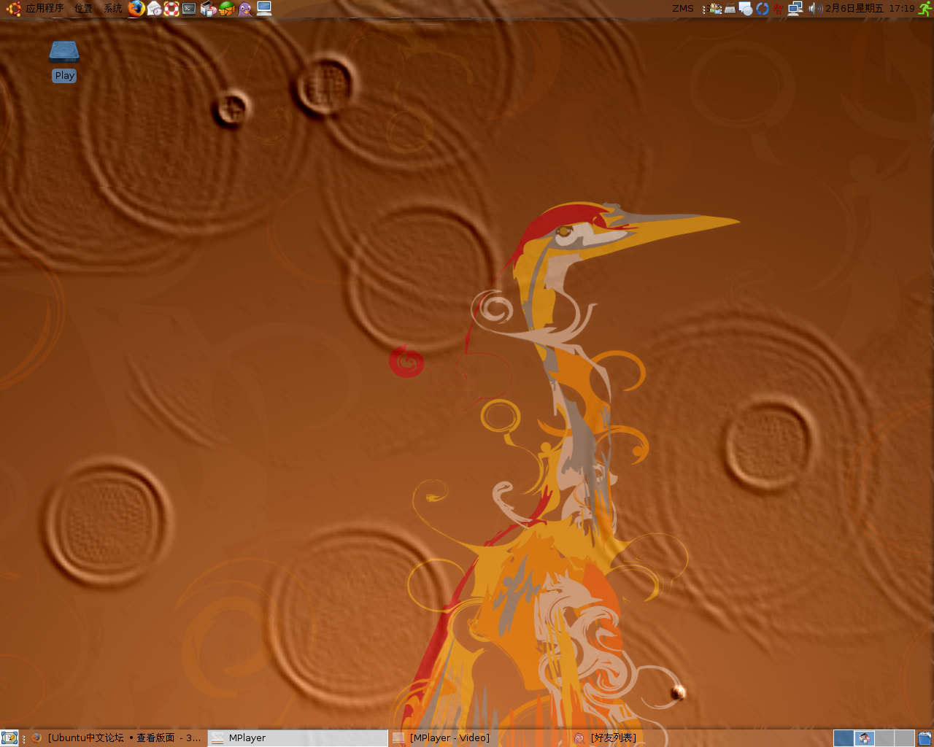Open the network monitor tray icon

coord(795,9)
